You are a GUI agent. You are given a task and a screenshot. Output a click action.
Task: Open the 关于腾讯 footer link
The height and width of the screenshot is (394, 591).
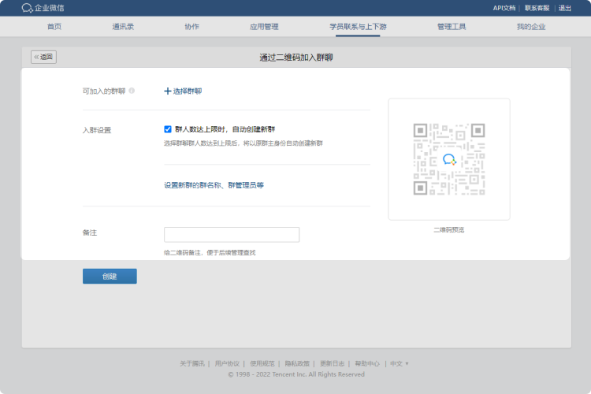tap(191, 363)
